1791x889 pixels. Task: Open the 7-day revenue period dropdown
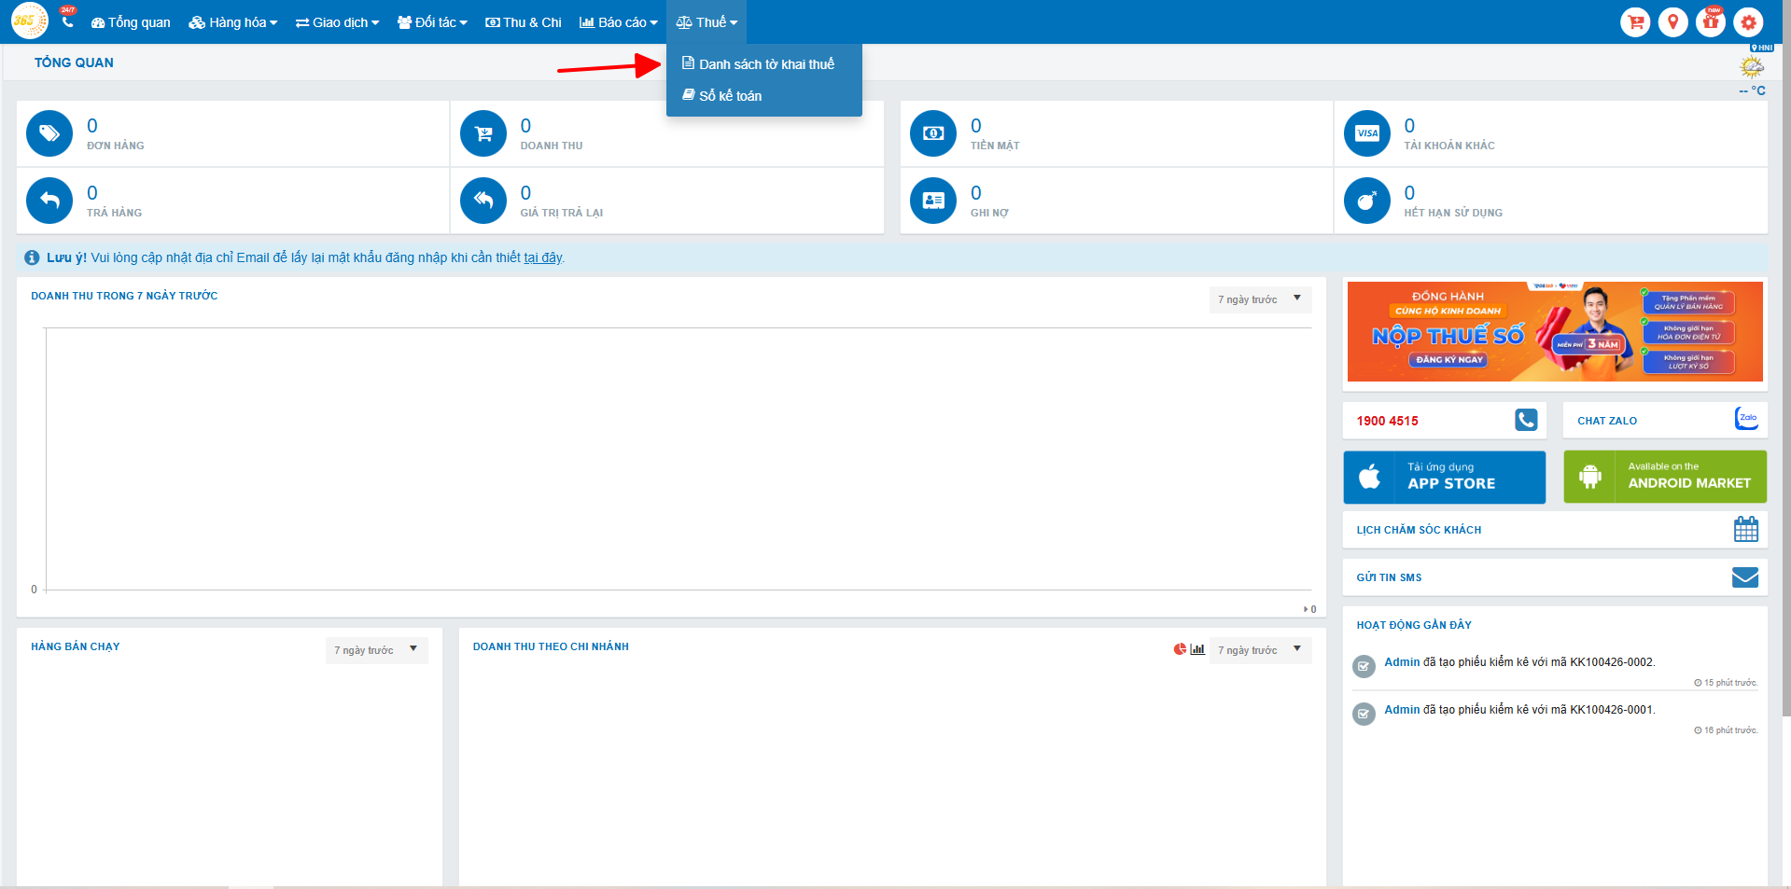click(1259, 299)
